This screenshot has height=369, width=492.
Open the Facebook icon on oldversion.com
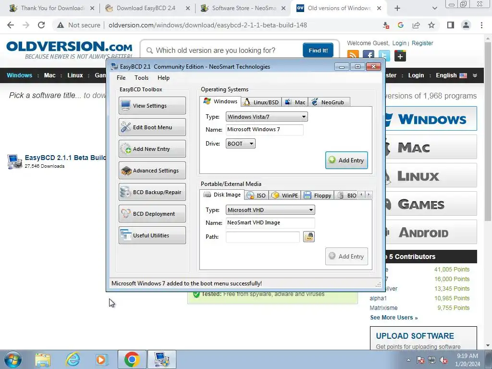tap(369, 56)
